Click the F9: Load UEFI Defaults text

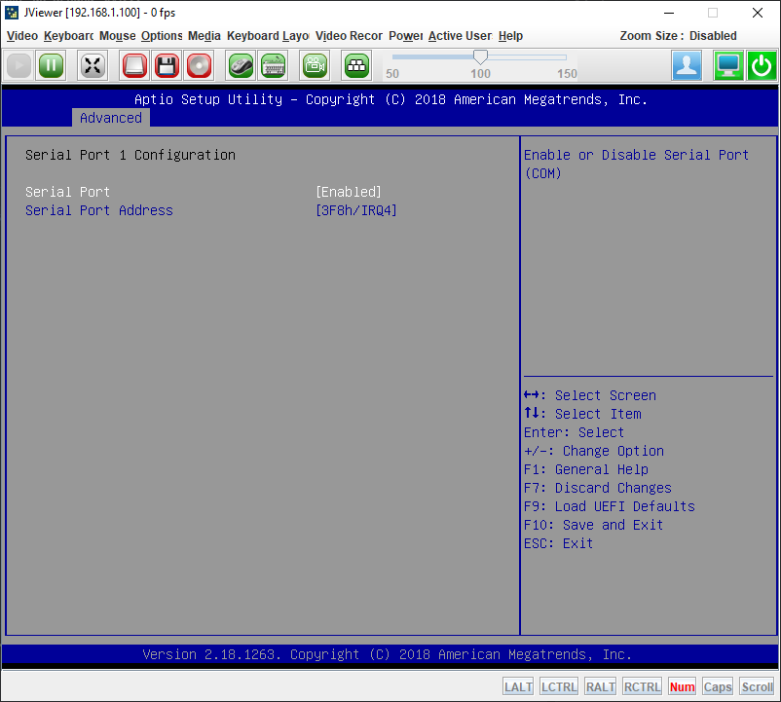coord(610,506)
